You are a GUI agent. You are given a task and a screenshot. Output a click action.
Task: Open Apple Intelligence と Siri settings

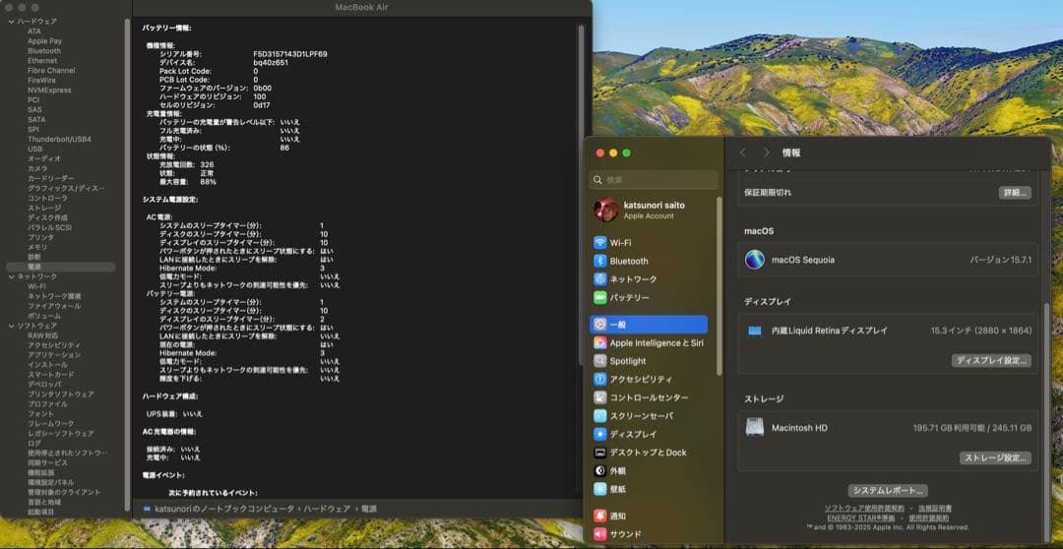[656, 343]
